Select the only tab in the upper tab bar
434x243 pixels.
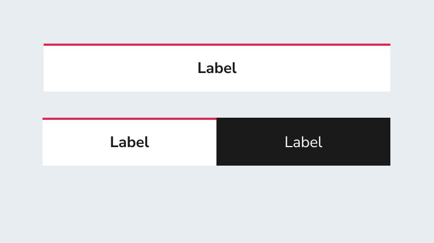click(217, 68)
